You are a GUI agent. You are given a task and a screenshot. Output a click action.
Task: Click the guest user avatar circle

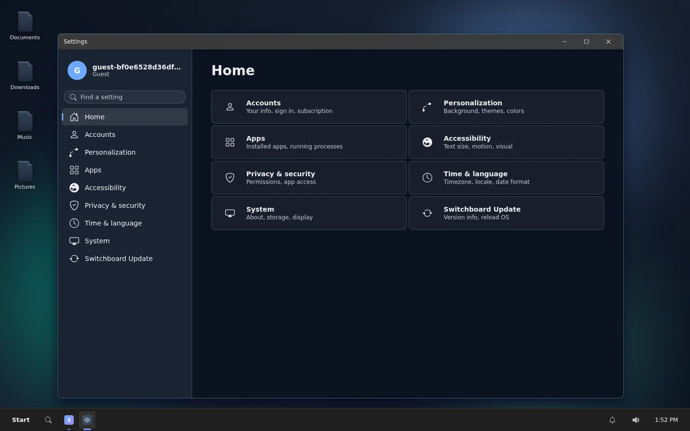click(x=77, y=71)
